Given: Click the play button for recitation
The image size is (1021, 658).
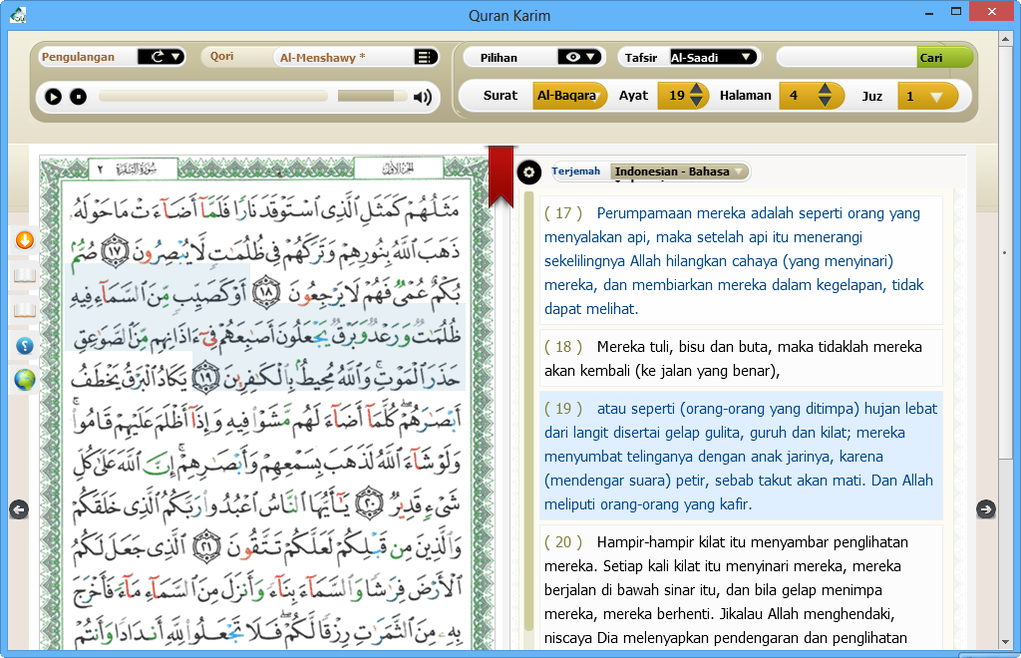Looking at the screenshot, I should tap(53, 98).
